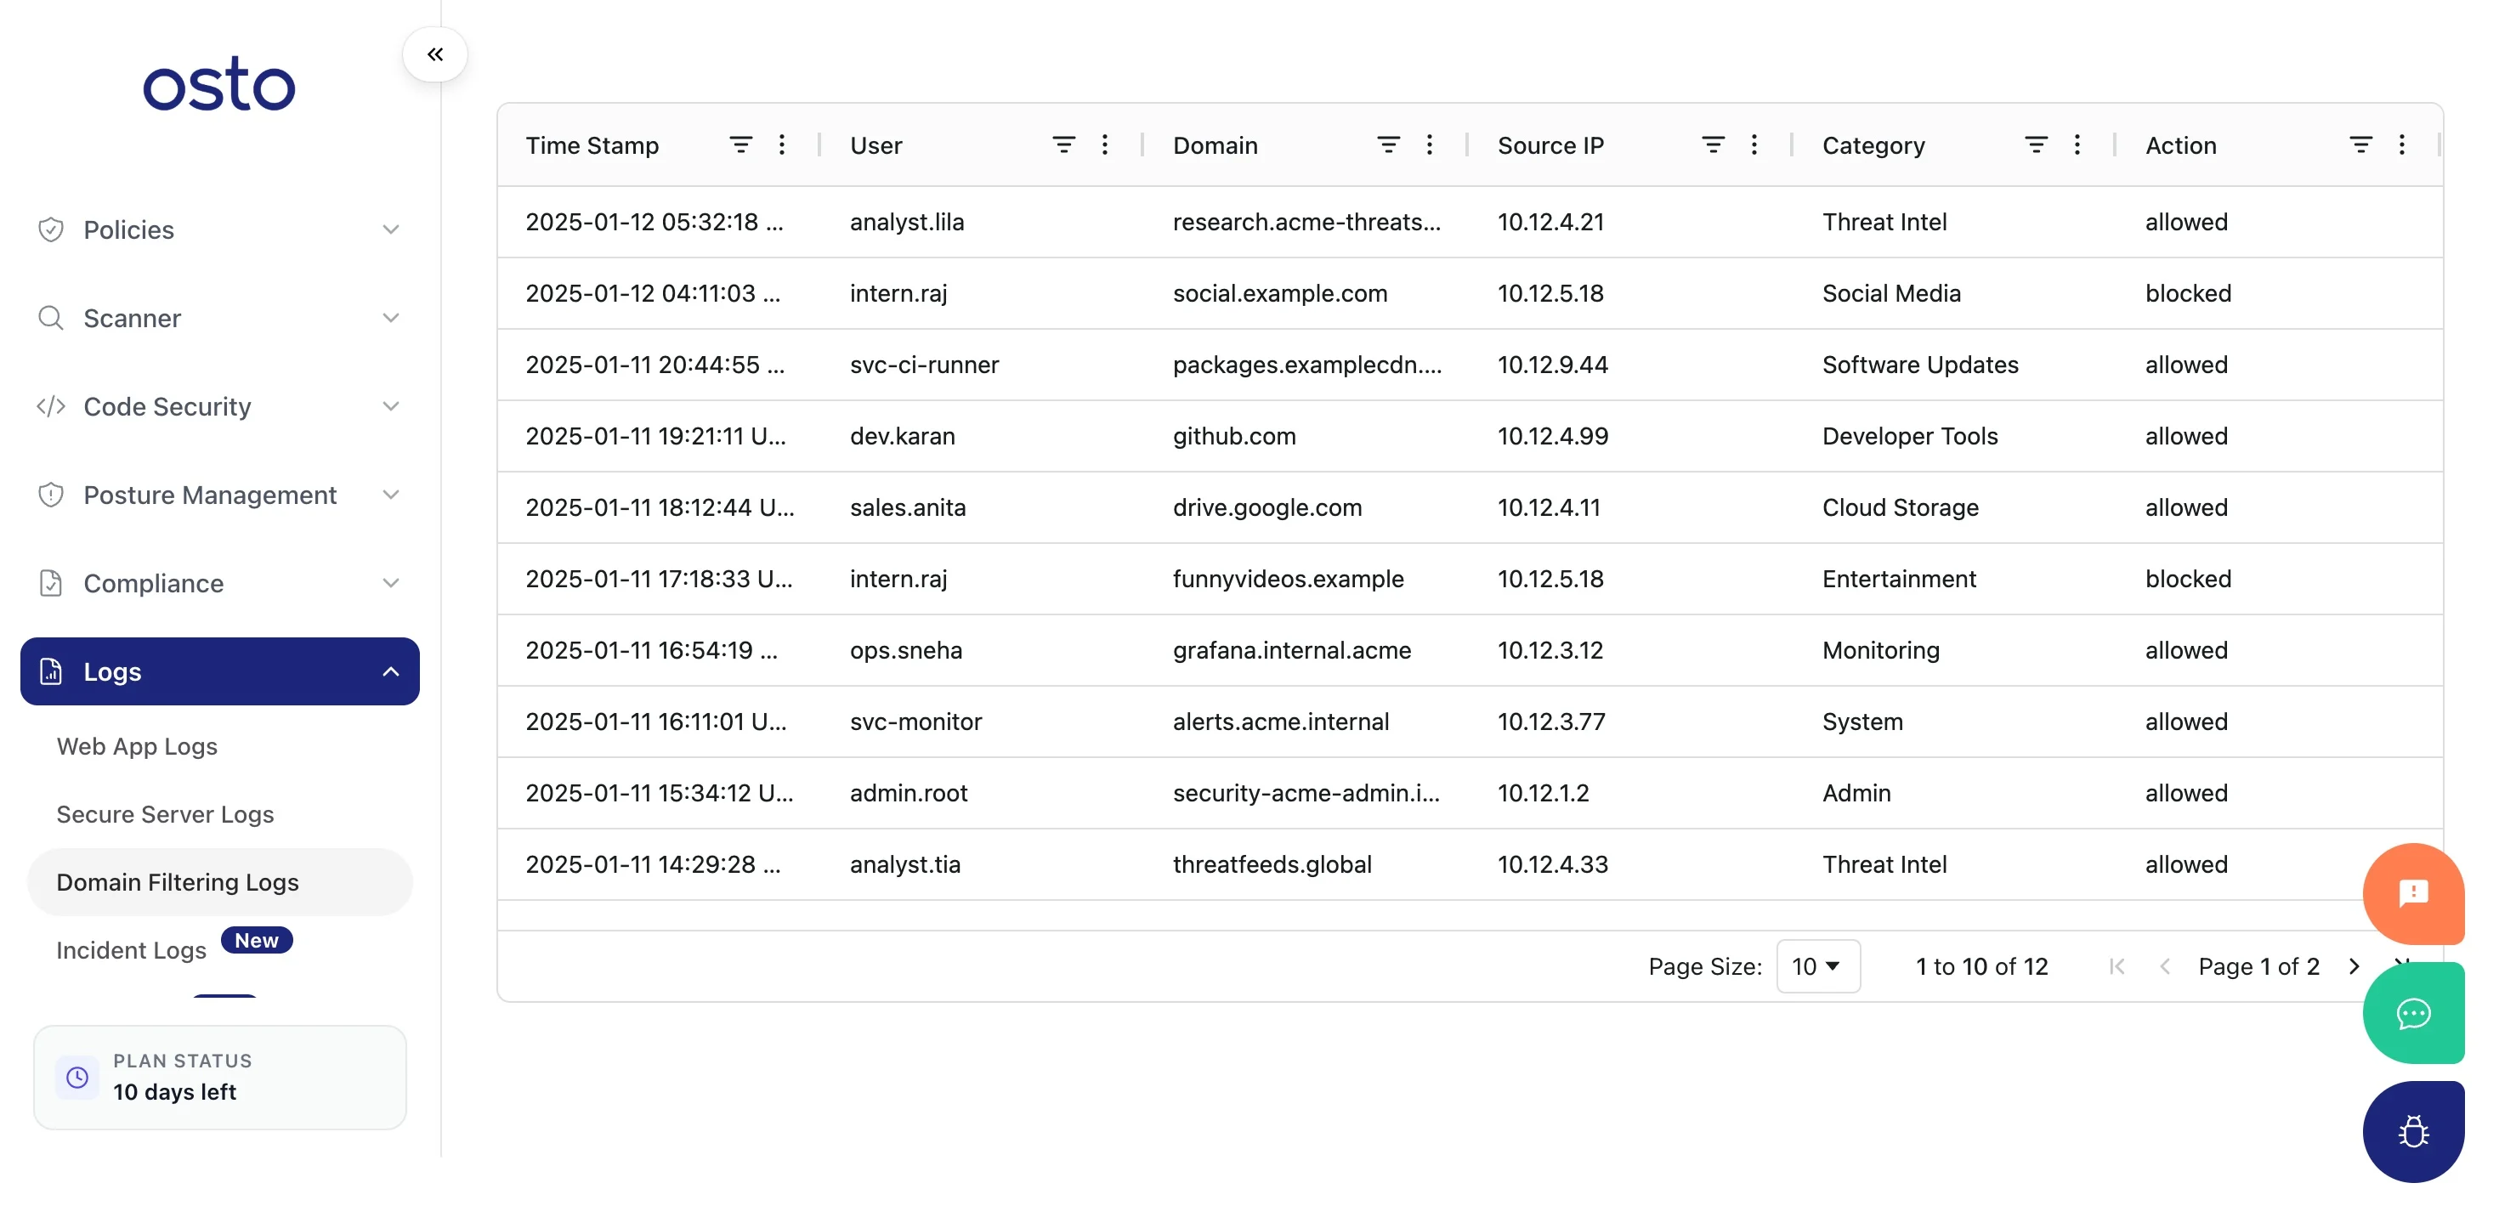Click the osto logo
Image resolution: width=2499 pixels, height=1217 pixels.
tap(219, 84)
